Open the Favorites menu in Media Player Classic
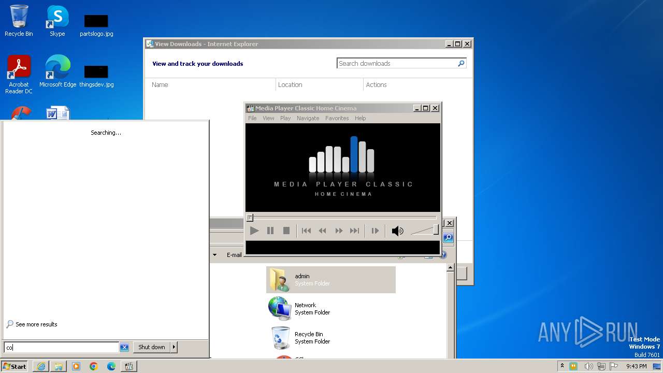 click(x=337, y=118)
